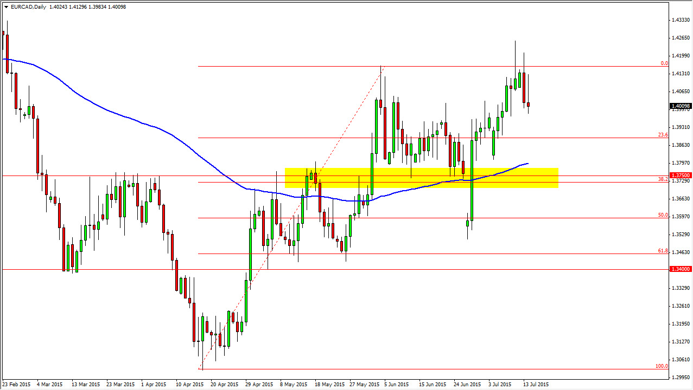Click the EURCAD,Daily chart title text
The width and height of the screenshot is (693, 390).
(x=28, y=6)
